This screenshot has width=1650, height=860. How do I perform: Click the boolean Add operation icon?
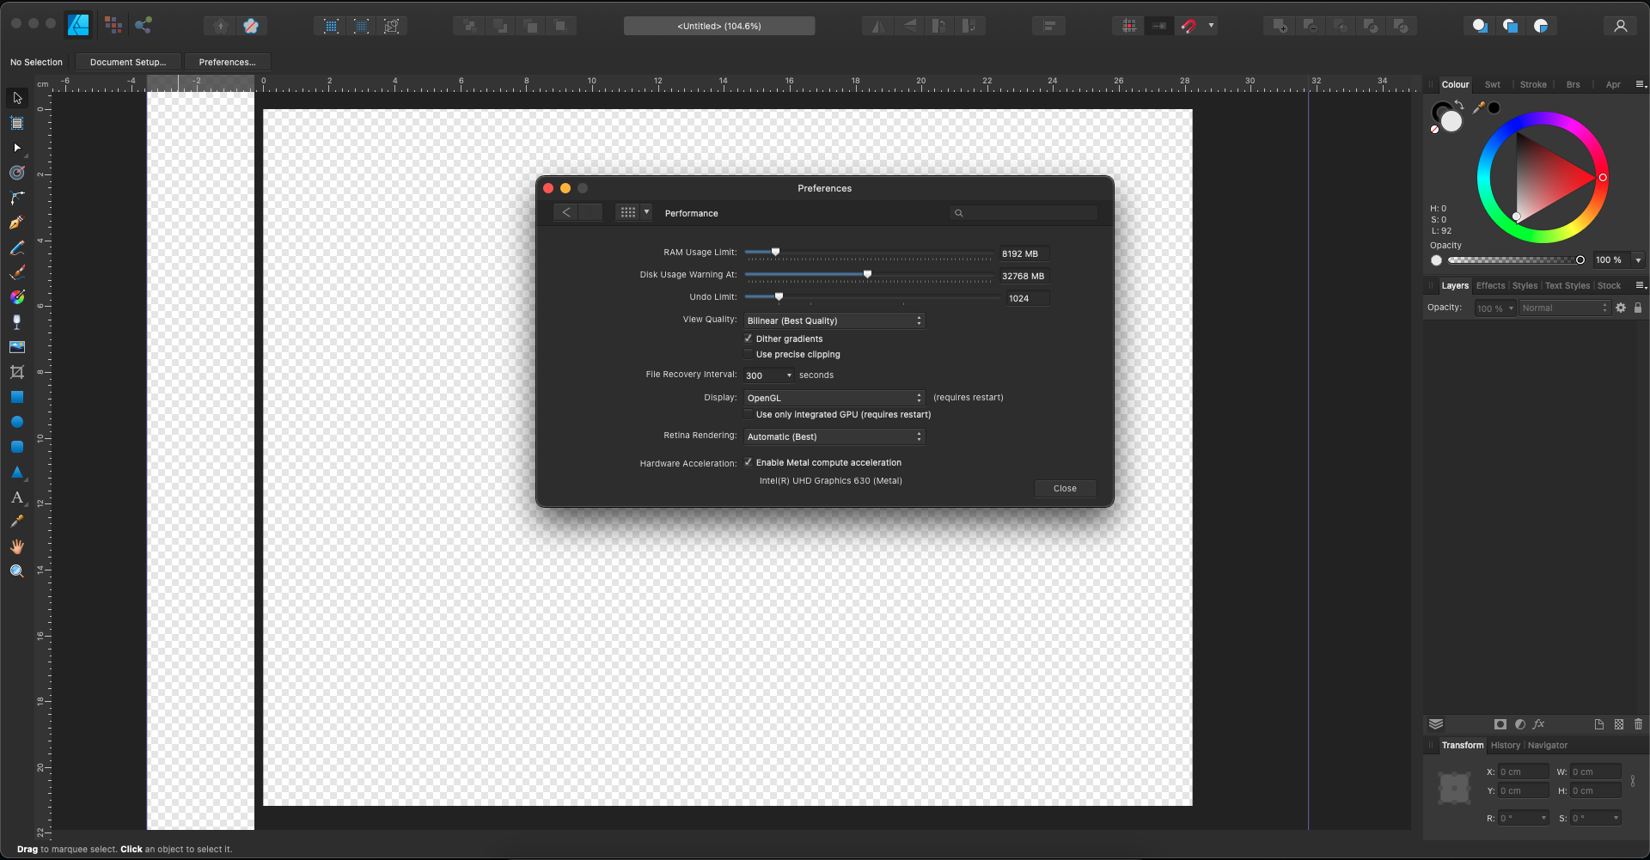click(x=1280, y=26)
